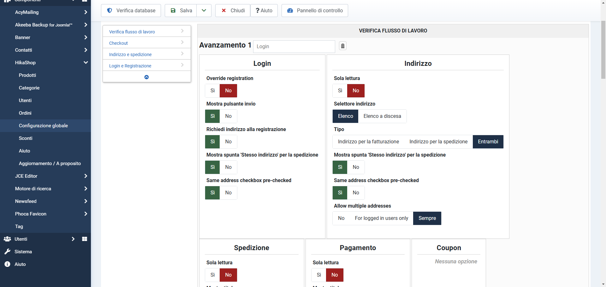Expand the Banner submenu
The height and width of the screenshot is (287, 606).
86,37
